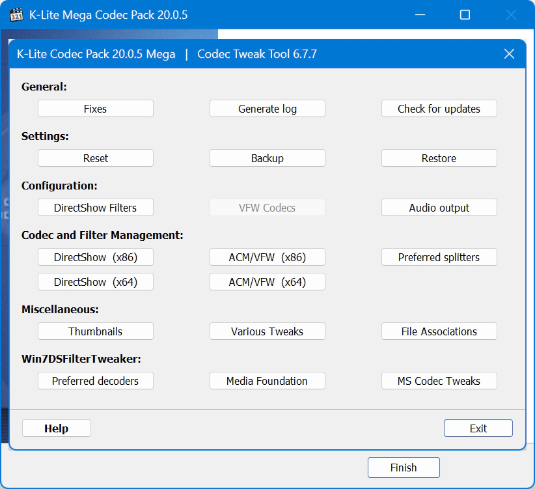The height and width of the screenshot is (489, 535).
Task: Click the K-Lite 321 app icon in title bar
Action: (16, 15)
